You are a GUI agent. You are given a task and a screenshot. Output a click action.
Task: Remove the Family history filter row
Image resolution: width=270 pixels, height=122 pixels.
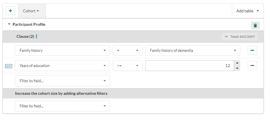pyautogui.click(x=252, y=50)
